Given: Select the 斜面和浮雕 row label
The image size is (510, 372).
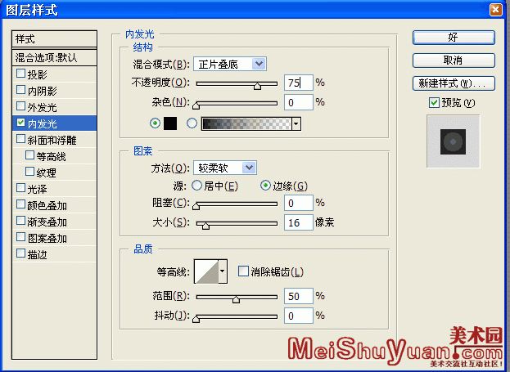Looking at the screenshot, I should pyautogui.click(x=52, y=141).
